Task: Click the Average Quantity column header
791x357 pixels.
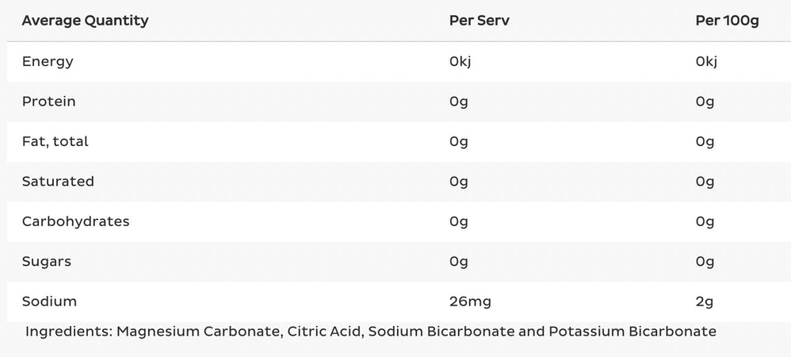Action: pyautogui.click(x=85, y=21)
